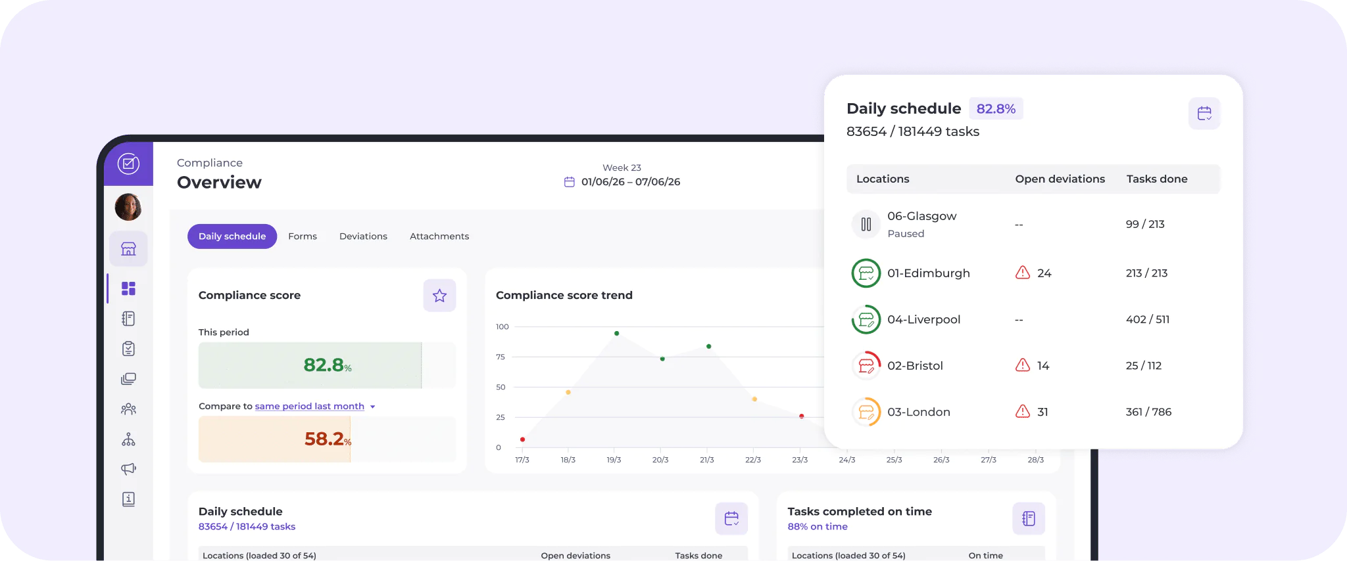Click the deviation warning icon for 03-London

pos(1023,411)
